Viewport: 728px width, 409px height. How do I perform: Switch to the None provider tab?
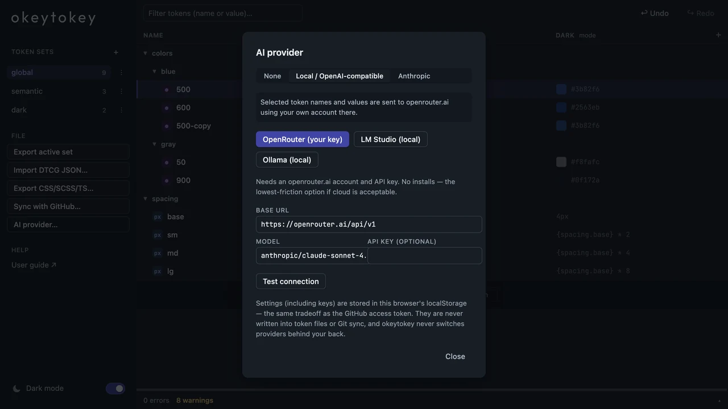[x=272, y=76]
